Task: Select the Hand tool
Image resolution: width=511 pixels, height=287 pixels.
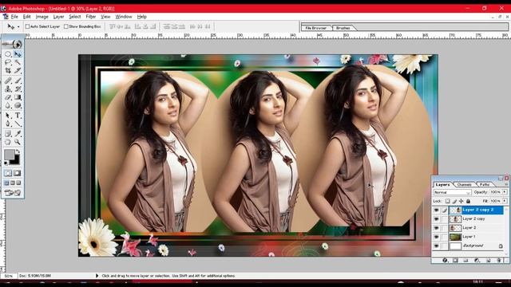Action: pyautogui.click(x=8, y=142)
